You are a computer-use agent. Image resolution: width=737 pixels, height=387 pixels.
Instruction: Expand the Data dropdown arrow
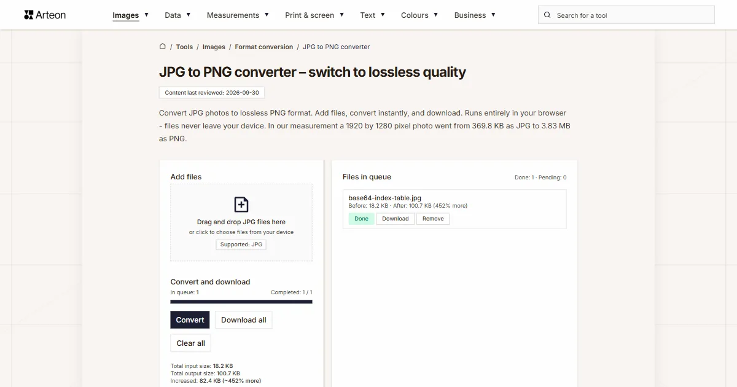click(x=188, y=15)
